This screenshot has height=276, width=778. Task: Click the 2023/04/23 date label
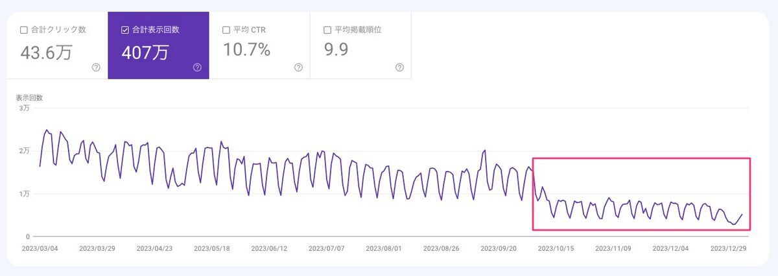coord(154,248)
